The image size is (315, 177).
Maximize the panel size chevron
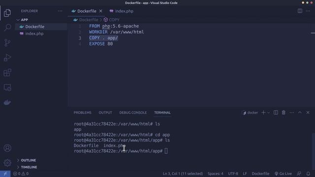pyautogui.click(x=300, y=113)
